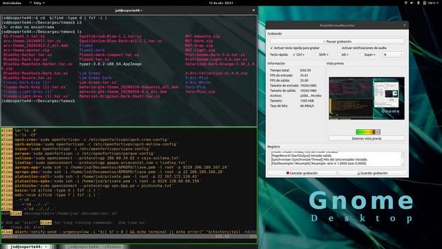442x249 pixels.
Task: Click the 'Tamaño de entrada' value 1920x1080
Action: click(308, 86)
